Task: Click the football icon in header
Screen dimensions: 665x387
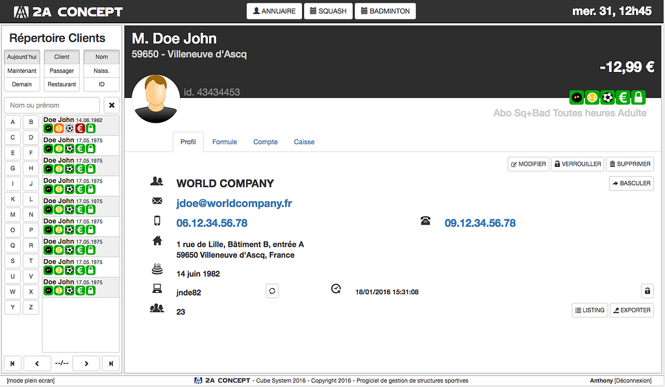Action: pos(608,97)
